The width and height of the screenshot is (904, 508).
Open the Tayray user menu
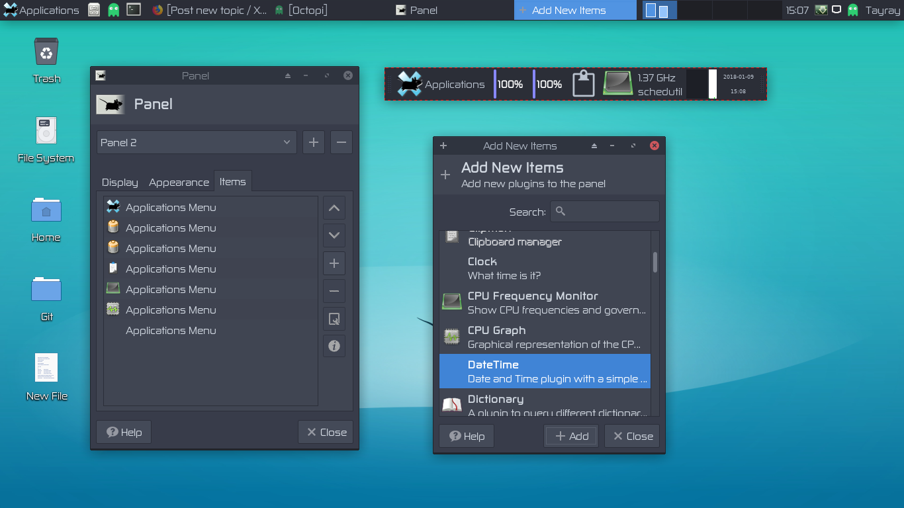[883, 10]
